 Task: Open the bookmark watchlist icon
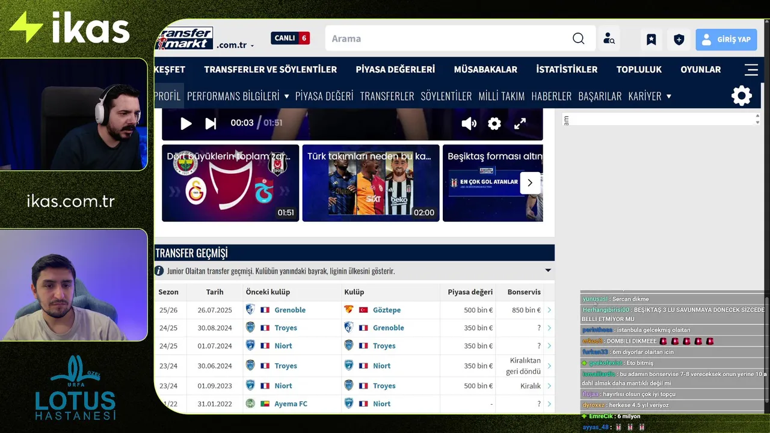pos(651,40)
